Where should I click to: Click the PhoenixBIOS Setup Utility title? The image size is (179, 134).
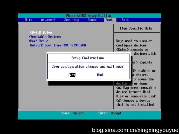tap(88, 16)
